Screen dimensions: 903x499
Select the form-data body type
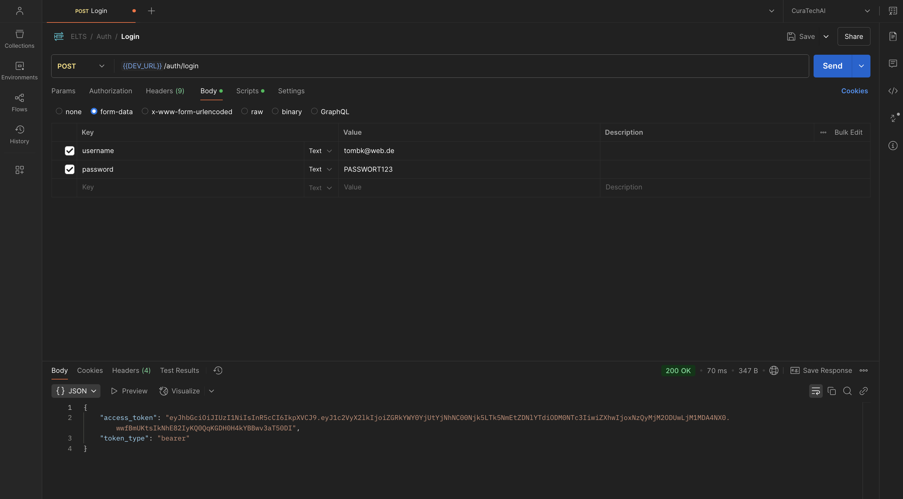[x=94, y=111]
